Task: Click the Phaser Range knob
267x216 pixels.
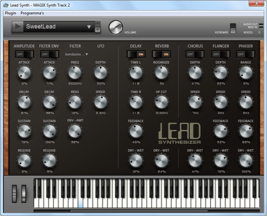Action: coord(246,72)
